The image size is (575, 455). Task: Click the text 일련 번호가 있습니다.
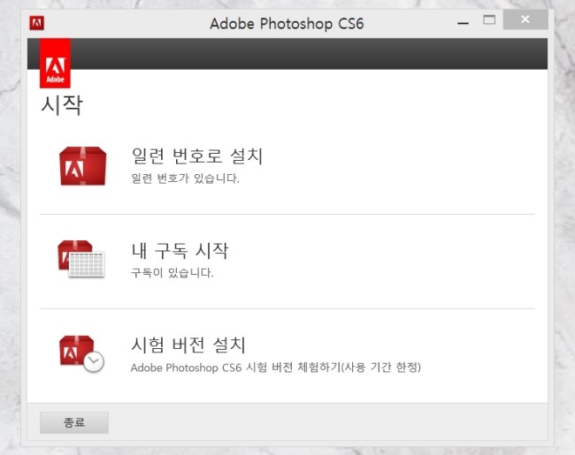185,178
